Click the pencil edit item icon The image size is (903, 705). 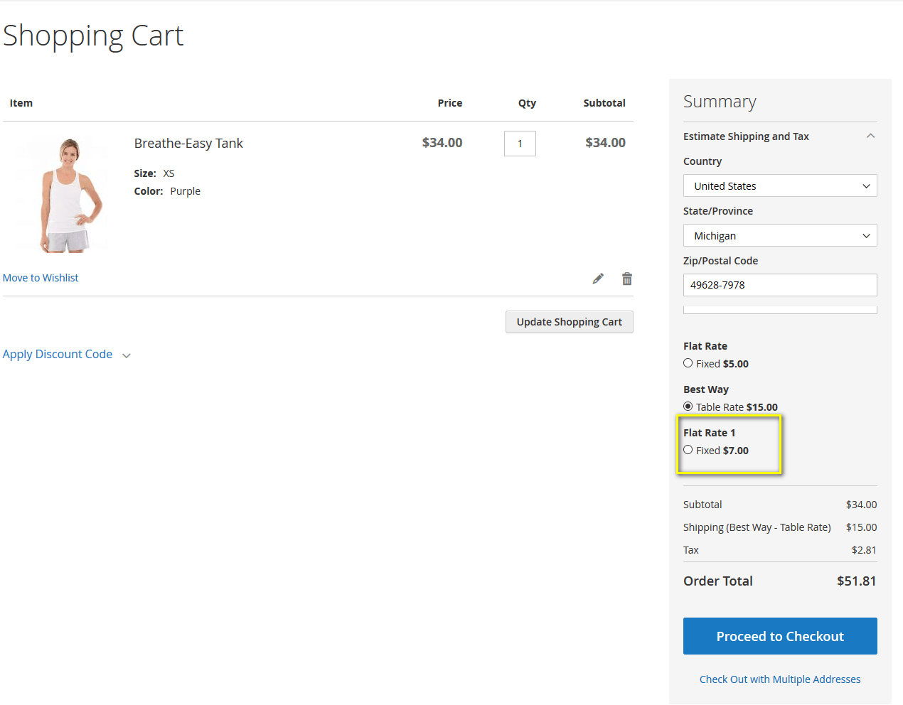[x=598, y=279]
